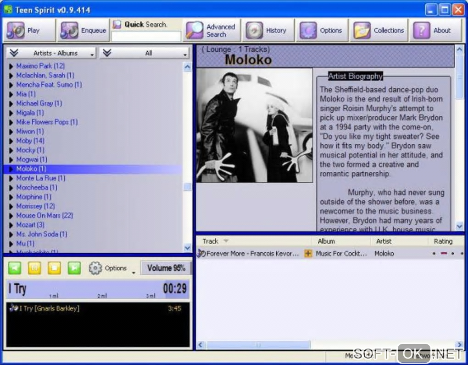Click the track sort arrow indicator
468x365 pixels.
(x=226, y=241)
